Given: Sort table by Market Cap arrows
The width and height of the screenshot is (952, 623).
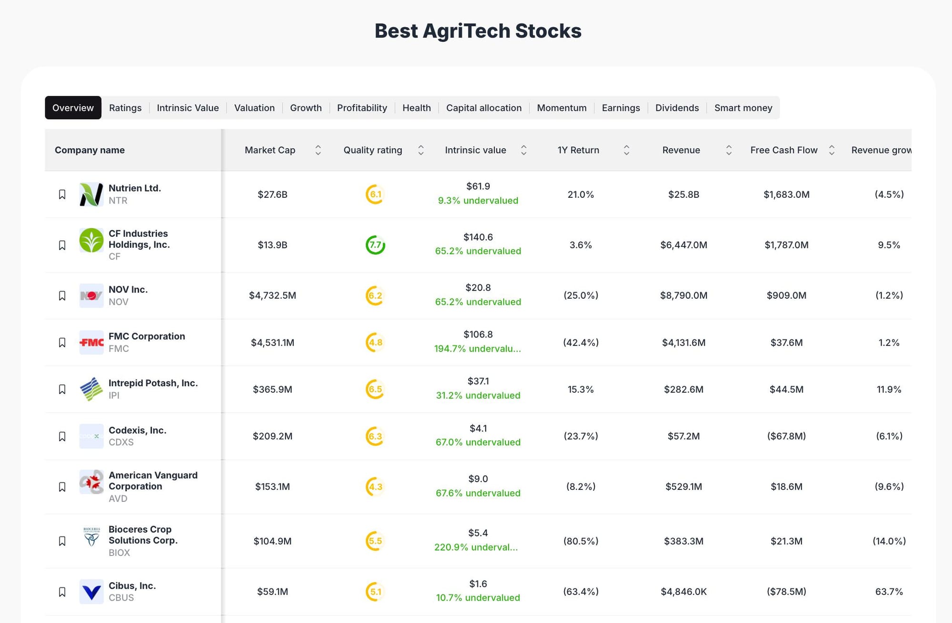Looking at the screenshot, I should coord(318,150).
